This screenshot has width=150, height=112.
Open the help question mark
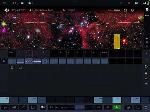tap(121, 3)
